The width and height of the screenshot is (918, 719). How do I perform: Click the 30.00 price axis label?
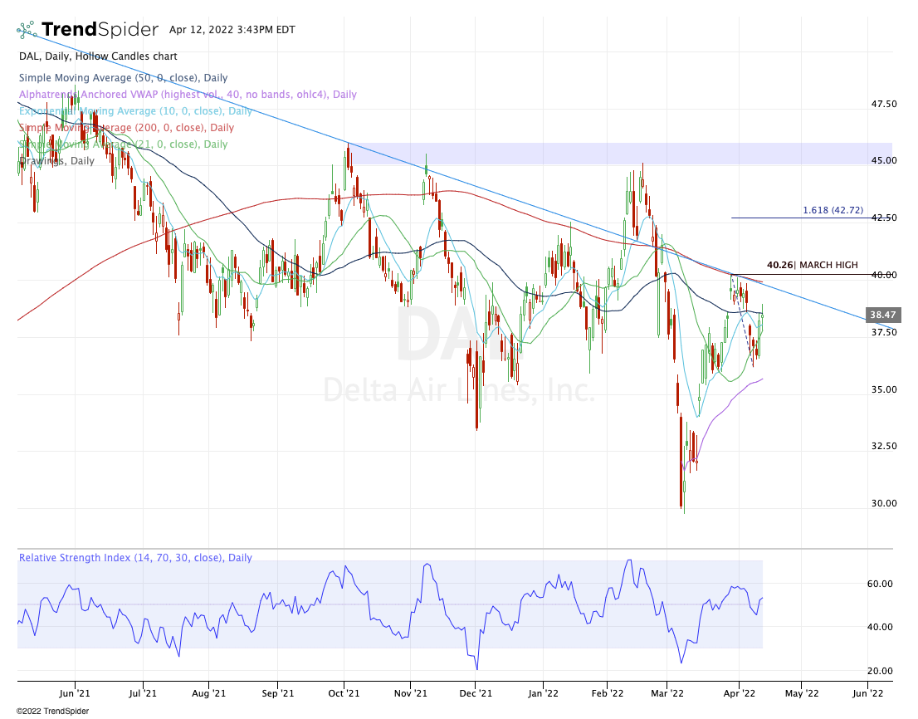click(884, 503)
